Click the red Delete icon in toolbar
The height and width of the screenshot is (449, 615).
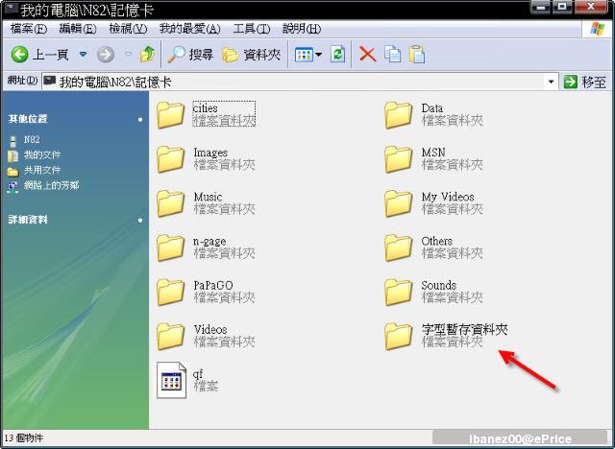[x=367, y=55]
